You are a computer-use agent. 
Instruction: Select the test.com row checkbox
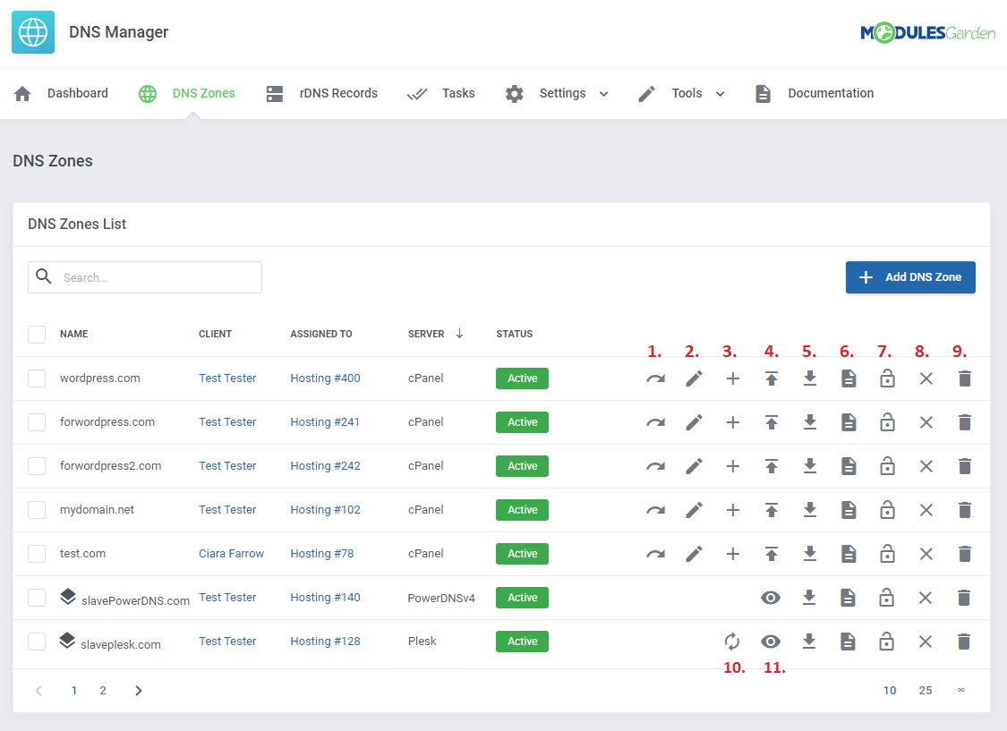click(37, 554)
